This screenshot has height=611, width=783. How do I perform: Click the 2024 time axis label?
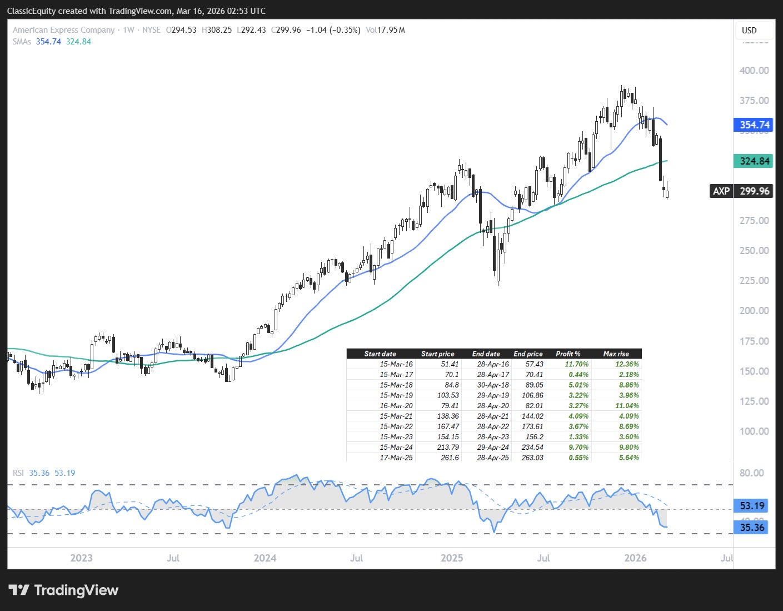[265, 558]
